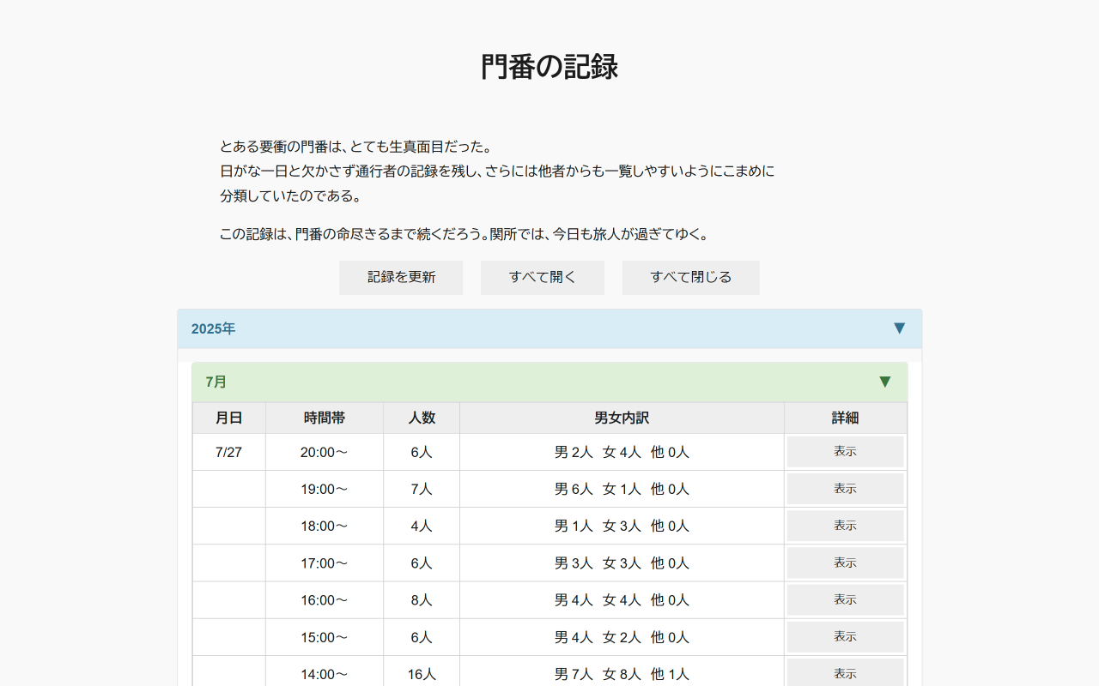This screenshot has height=686, width=1099.
Task: Click the 7/27 date cell
Action: 229,452
